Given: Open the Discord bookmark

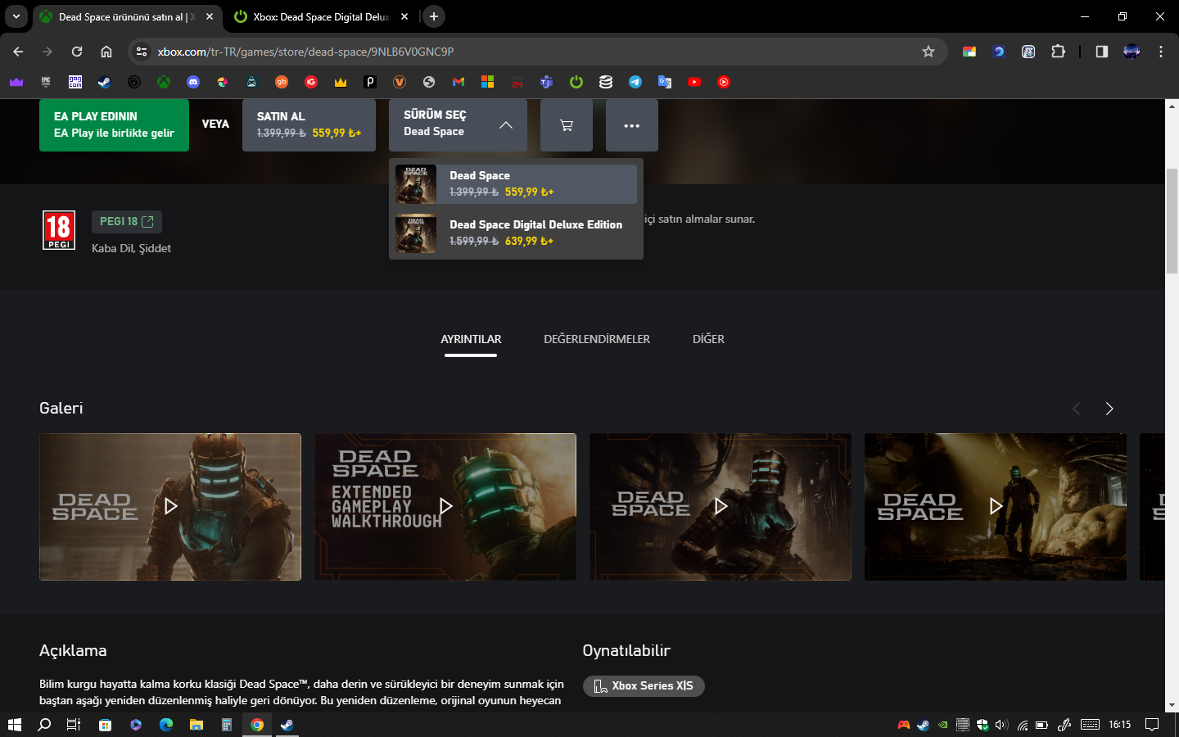Looking at the screenshot, I should coord(193,82).
